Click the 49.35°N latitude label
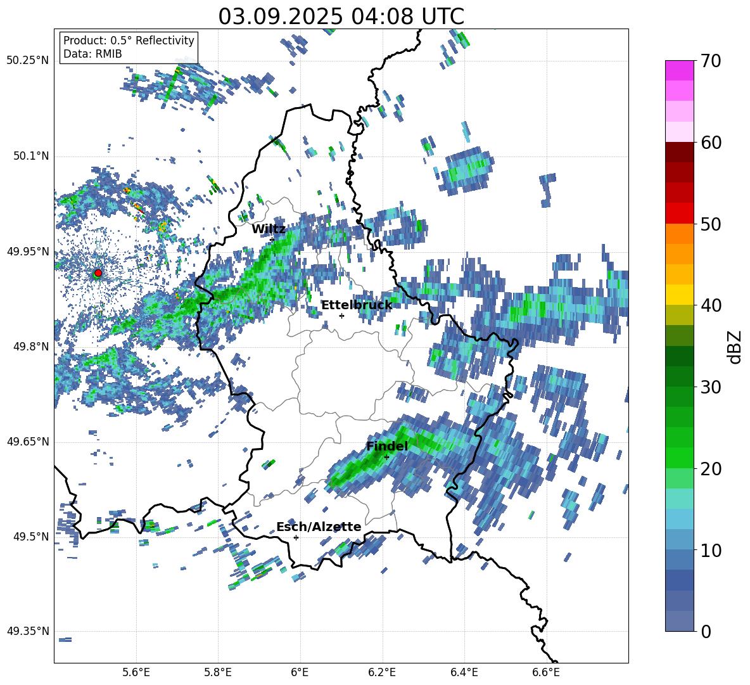This screenshot has height=685, width=750. (28, 631)
